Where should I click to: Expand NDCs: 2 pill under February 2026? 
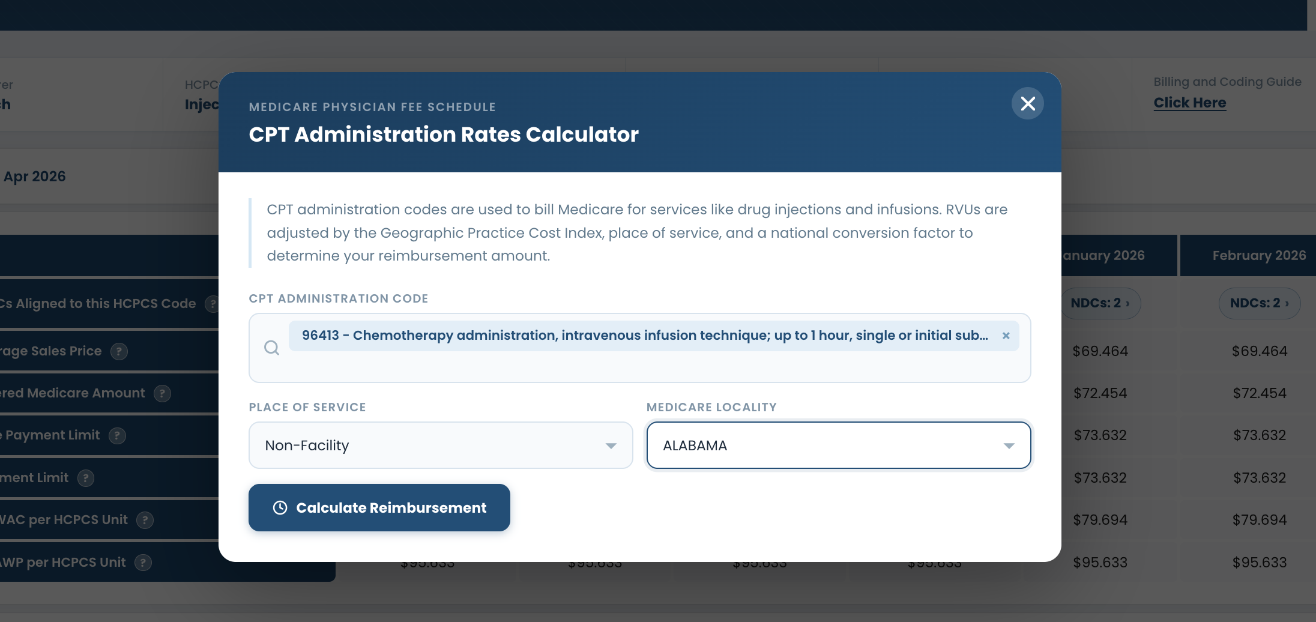1259,303
